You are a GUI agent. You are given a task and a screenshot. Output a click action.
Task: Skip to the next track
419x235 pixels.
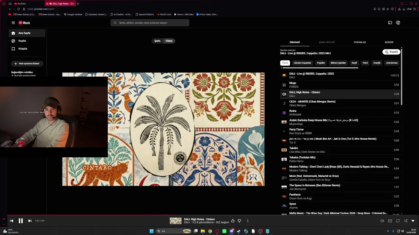click(x=30, y=221)
